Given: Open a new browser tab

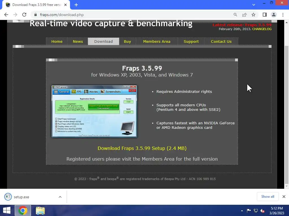Looking at the screenshot, I should tap(76, 5).
